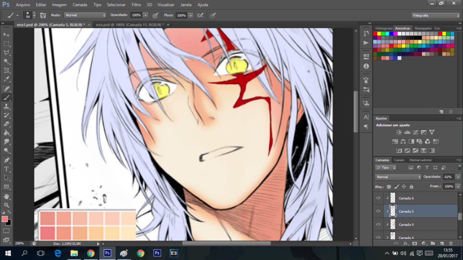
Task: Select the Magic Wand tool
Action: 7,61
